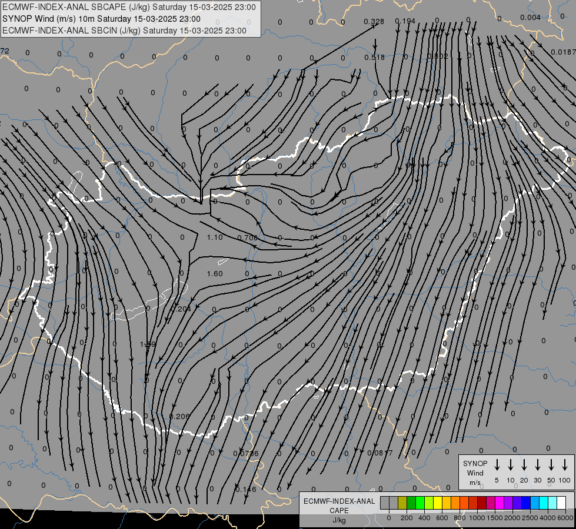Pick the pure yellow CAPE legend swatch
This screenshot has width=576, height=529.
click(438, 503)
